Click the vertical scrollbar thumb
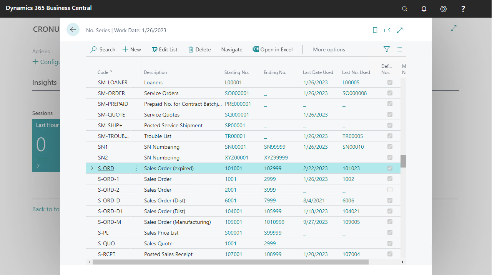 point(403,161)
